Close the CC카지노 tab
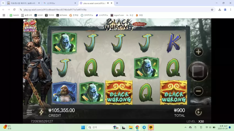Viewport: 234px width, 131px height. [x=75, y=3]
